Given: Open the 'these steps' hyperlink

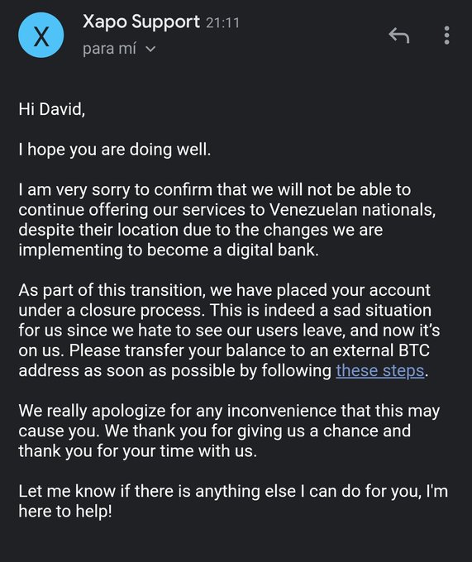Looking at the screenshot, I should [380, 370].
